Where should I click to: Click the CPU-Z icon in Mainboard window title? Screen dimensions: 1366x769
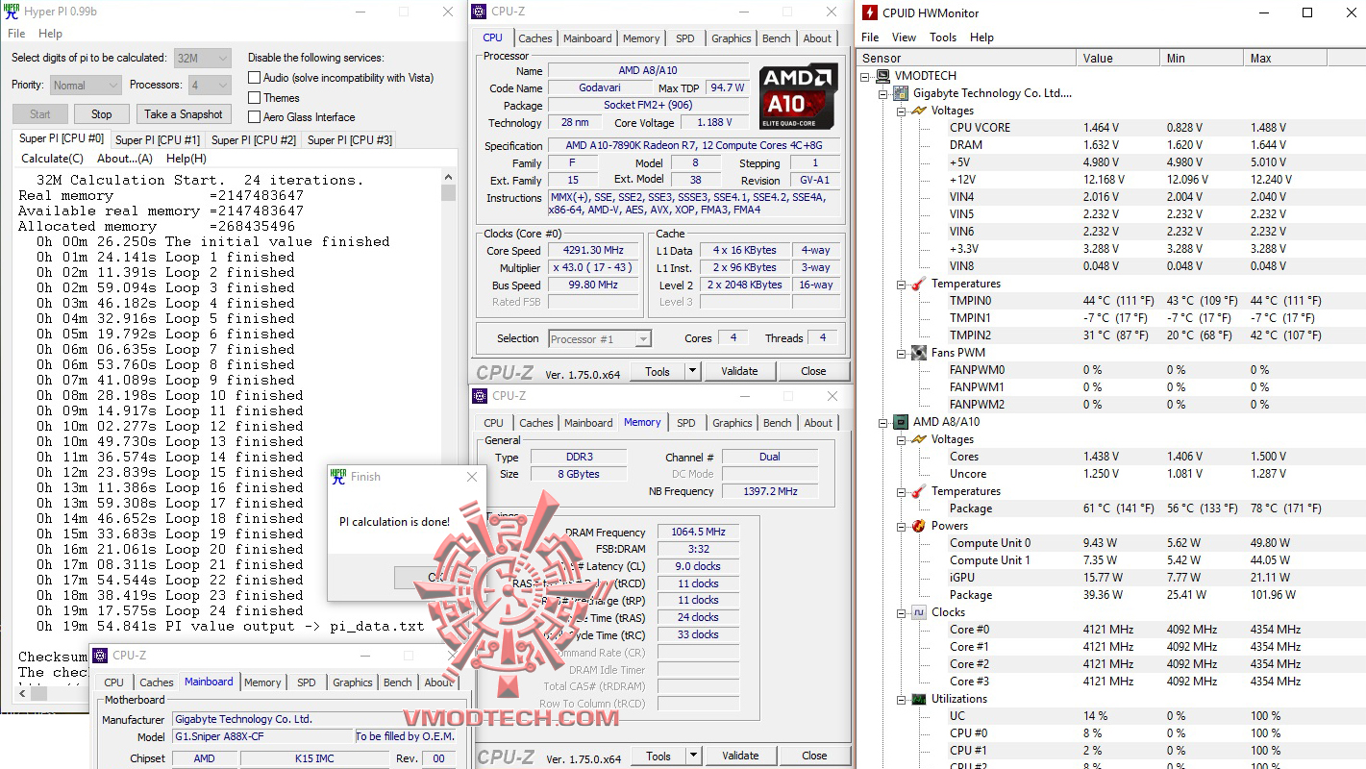100,656
